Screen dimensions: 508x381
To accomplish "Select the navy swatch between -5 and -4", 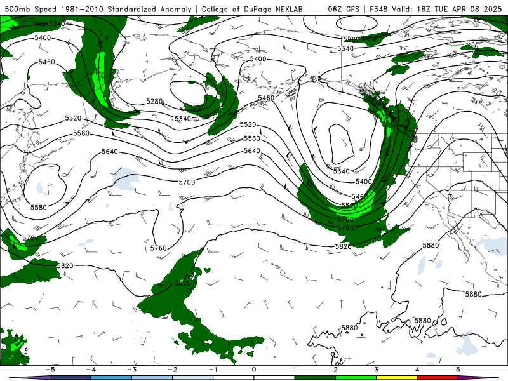I will (70, 378).
